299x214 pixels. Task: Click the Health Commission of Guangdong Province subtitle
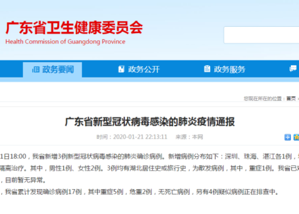pos(65,42)
